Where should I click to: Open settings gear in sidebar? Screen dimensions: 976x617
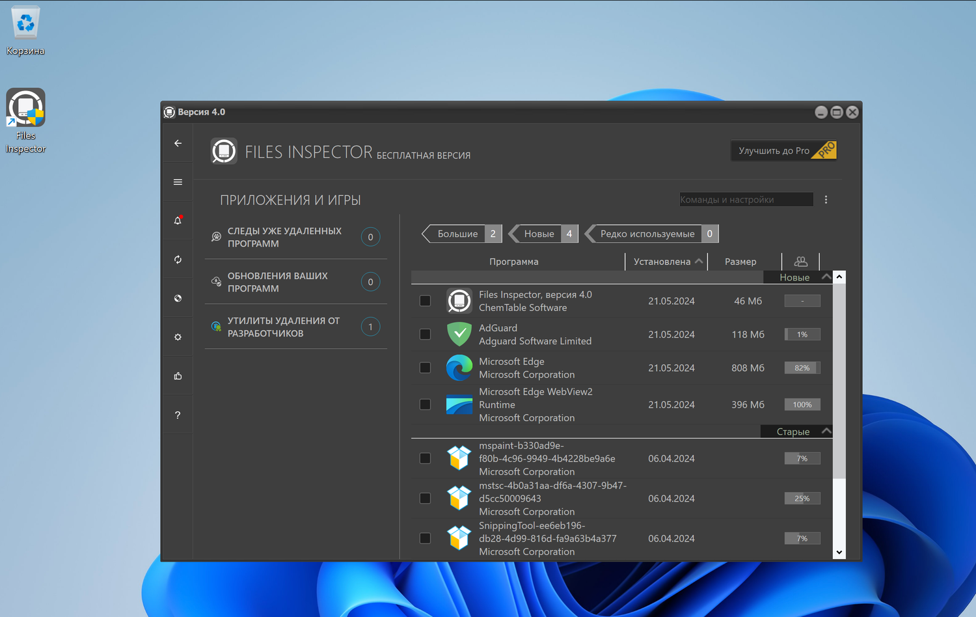pyautogui.click(x=178, y=337)
